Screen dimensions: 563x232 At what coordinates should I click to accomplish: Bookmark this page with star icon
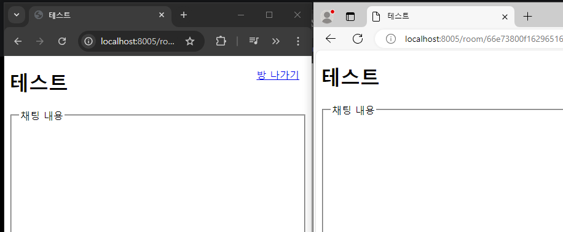pos(189,41)
